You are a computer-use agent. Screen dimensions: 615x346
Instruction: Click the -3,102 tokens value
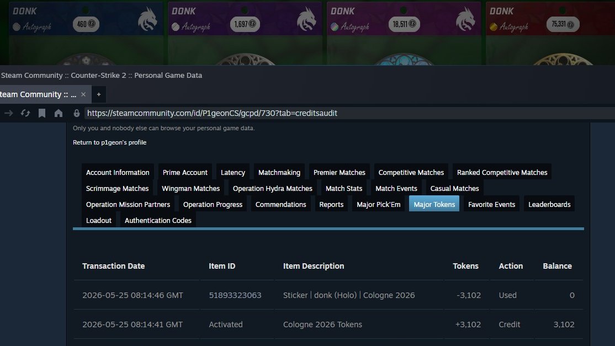click(469, 295)
